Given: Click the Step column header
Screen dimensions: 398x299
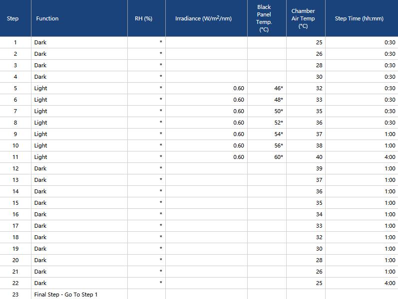Looking at the screenshot, I should pyautogui.click(x=13, y=18).
